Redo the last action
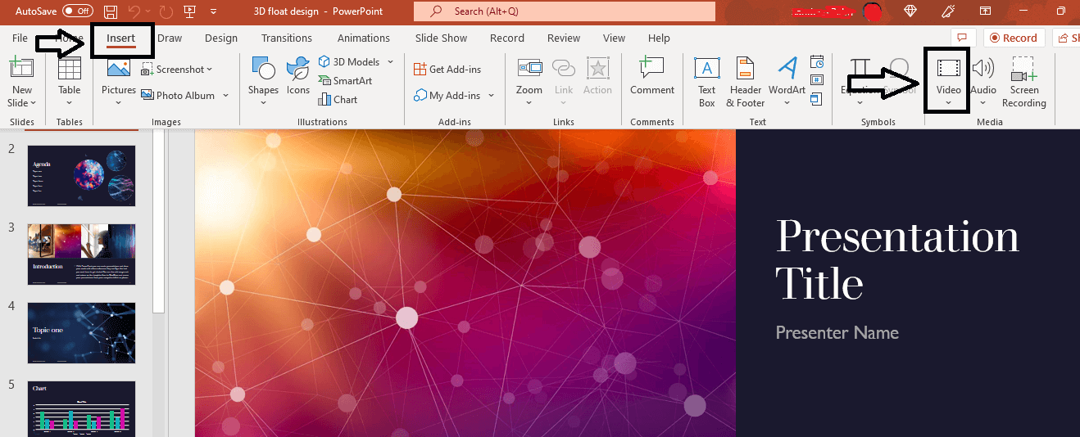Image resolution: width=1080 pixels, height=437 pixels. [x=165, y=11]
